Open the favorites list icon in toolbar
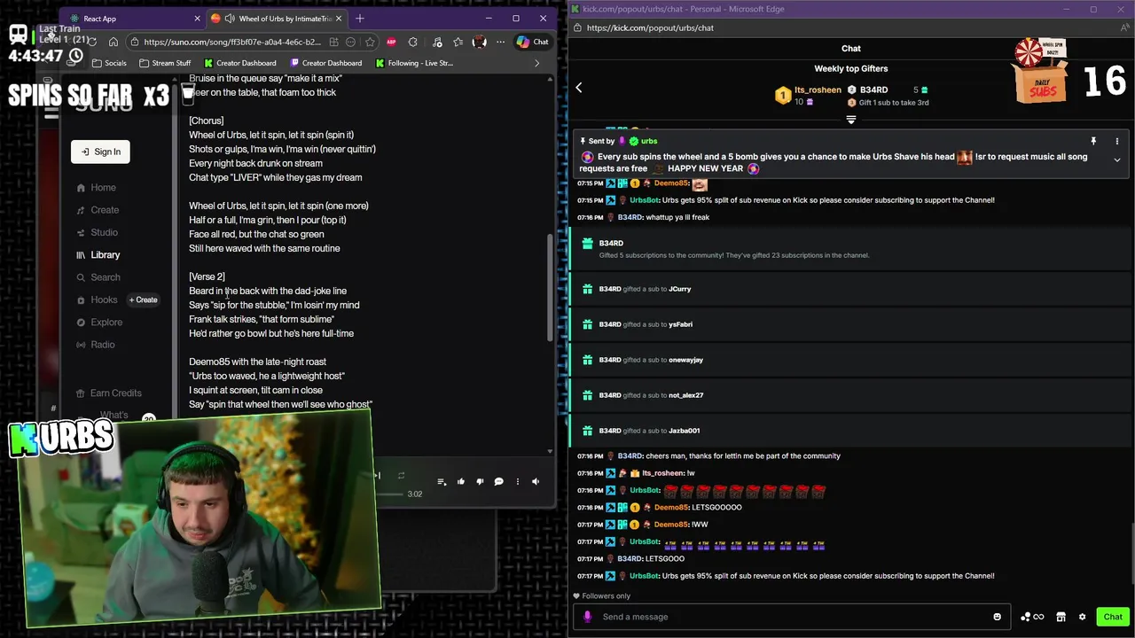 (x=458, y=42)
